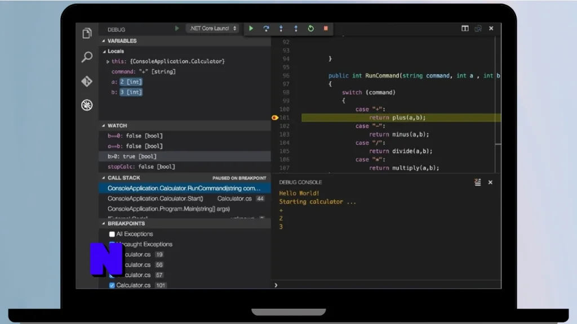Select the Calculator.Start() call stack frame

coord(185,199)
